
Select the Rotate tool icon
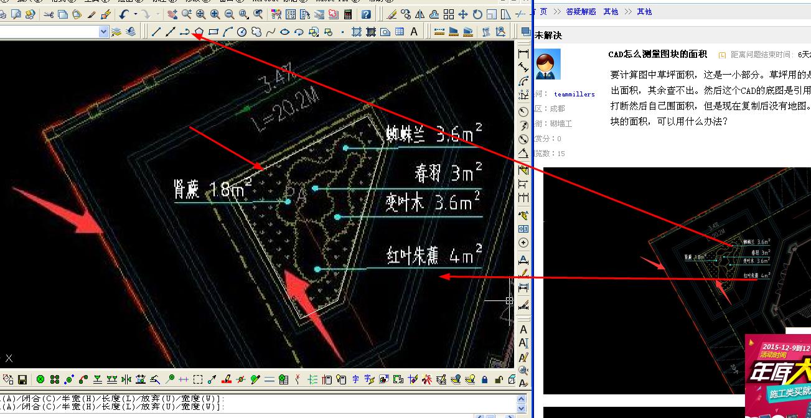pyautogui.click(x=477, y=14)
